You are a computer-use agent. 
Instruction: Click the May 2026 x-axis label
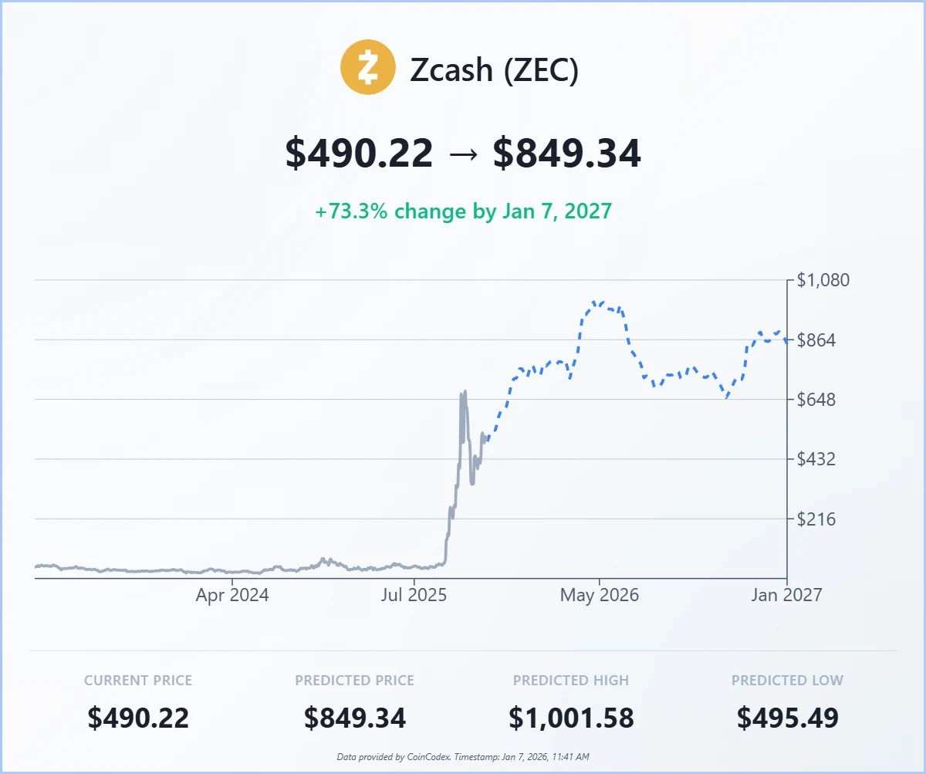click(x=600, y=595)
